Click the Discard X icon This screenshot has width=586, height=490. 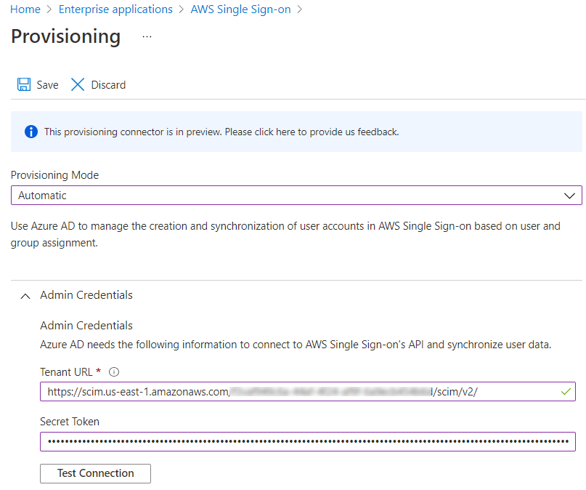click(x=78, y=85)
